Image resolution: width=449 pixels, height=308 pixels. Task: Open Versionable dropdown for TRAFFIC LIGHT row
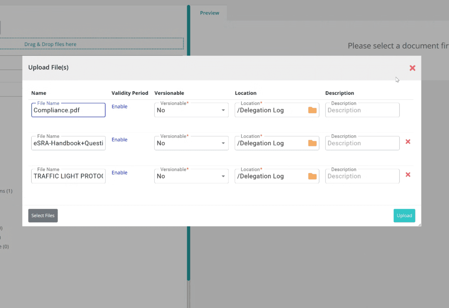click(x=191, y=176)
